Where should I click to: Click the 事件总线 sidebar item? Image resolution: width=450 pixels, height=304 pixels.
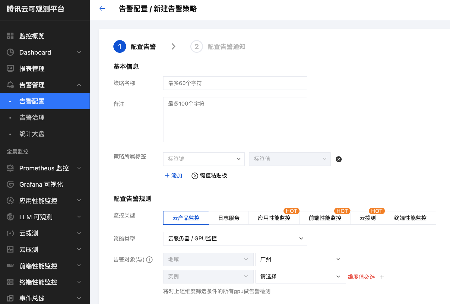45,299
